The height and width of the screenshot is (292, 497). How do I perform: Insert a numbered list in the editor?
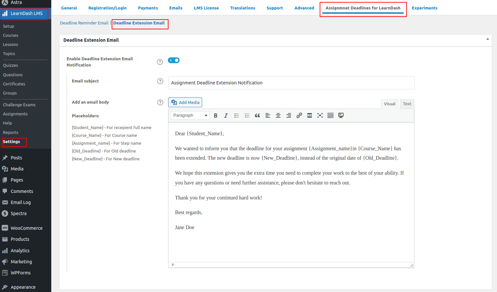pyautogui.click(x=247, y=115)
